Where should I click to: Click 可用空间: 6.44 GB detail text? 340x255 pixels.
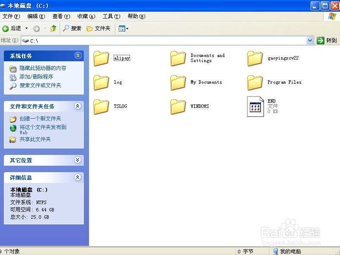pos(32,210)
